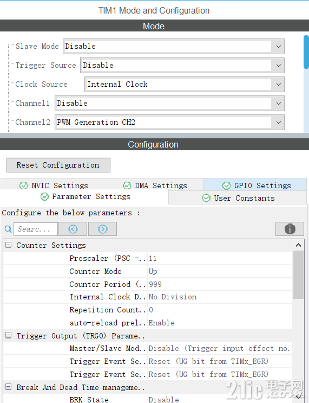Screen dimensions: 309x403
Task: Go to previous search result arrow
Action: (x=73, y=229)
